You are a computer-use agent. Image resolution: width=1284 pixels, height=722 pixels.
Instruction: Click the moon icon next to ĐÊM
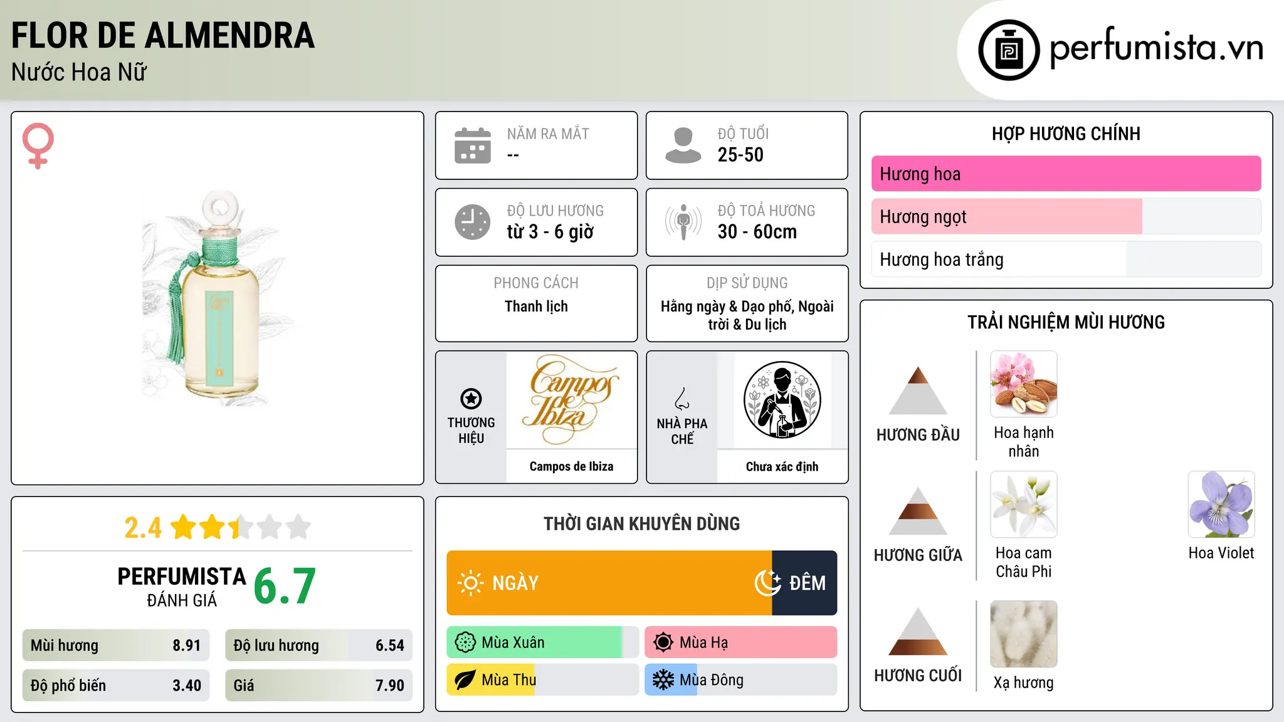click(x=768, y=583)
